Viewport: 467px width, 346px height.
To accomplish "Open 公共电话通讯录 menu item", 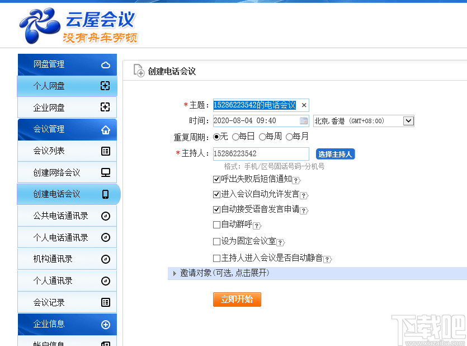I will coord(67,216).
